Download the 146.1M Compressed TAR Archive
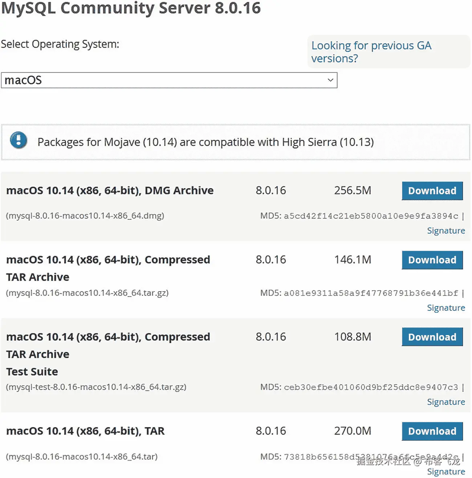Screen dimensions: 472x478 [x=432, y=260]
